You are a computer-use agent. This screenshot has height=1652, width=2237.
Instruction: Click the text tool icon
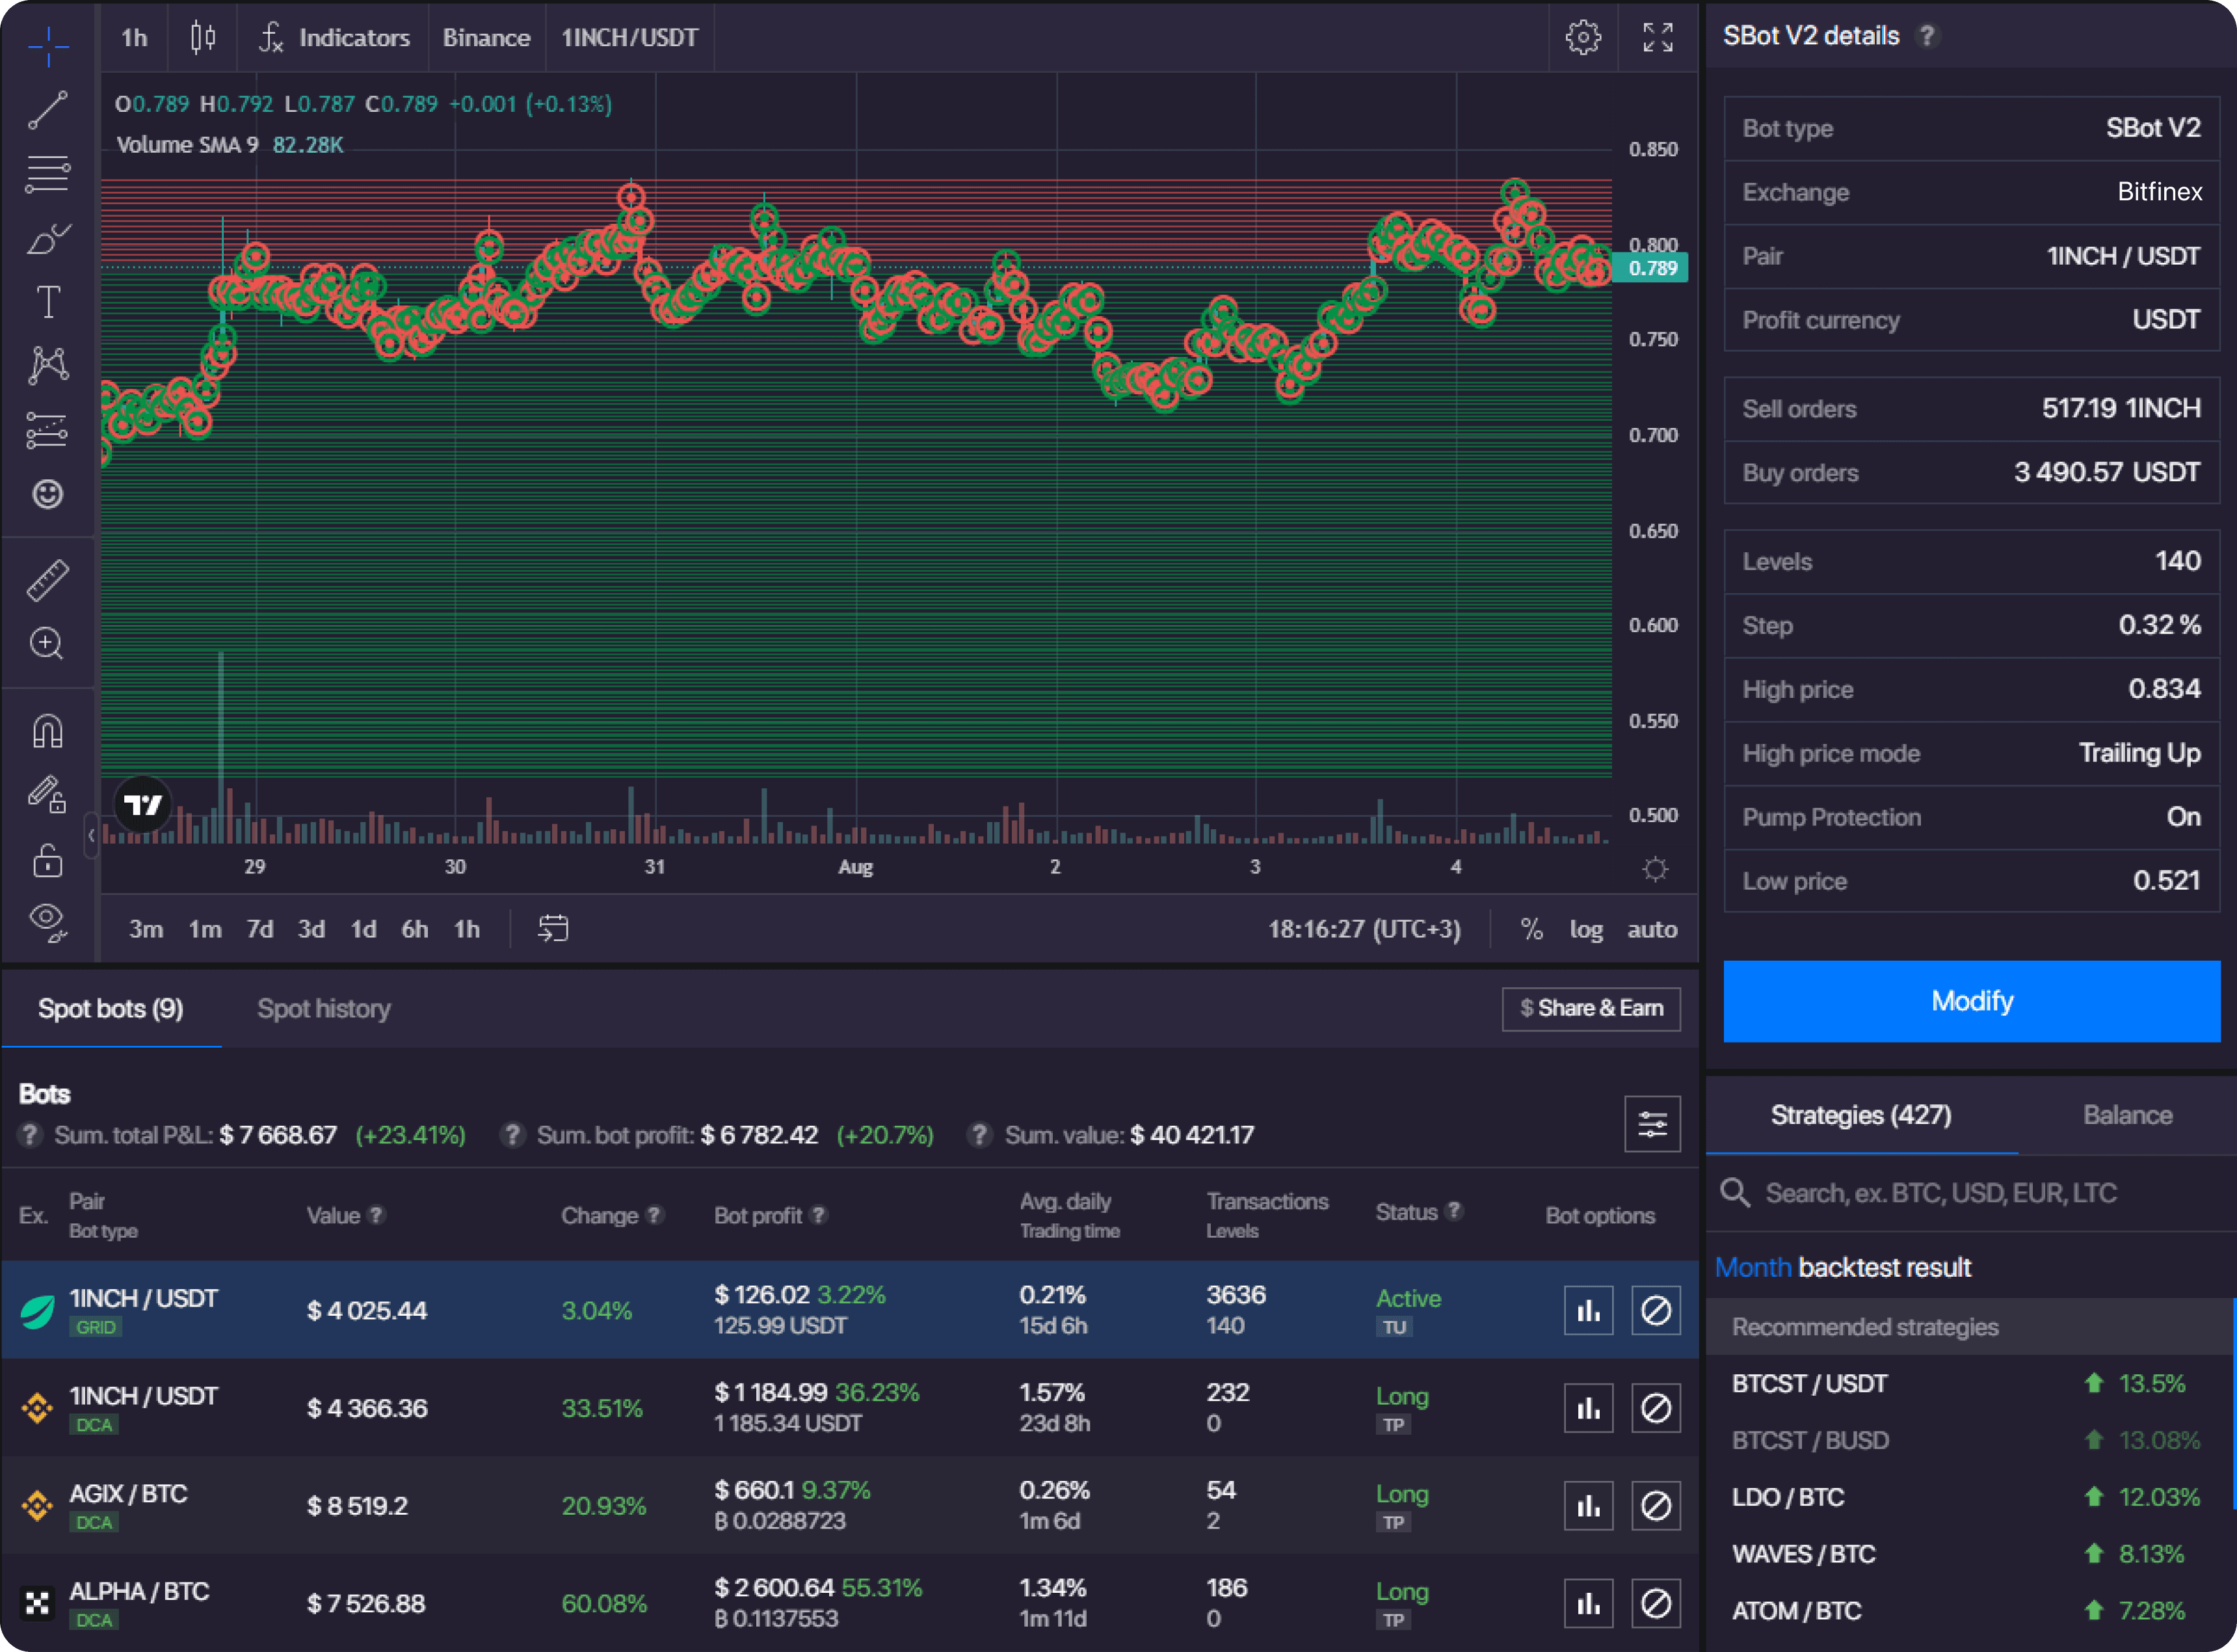[47, 299]
